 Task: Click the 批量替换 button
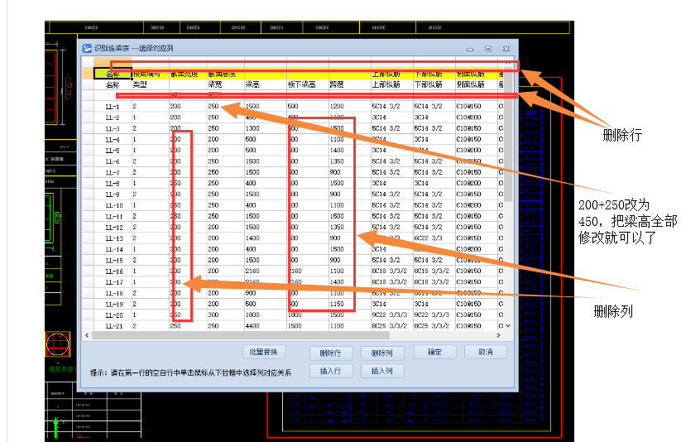point(264,352)
